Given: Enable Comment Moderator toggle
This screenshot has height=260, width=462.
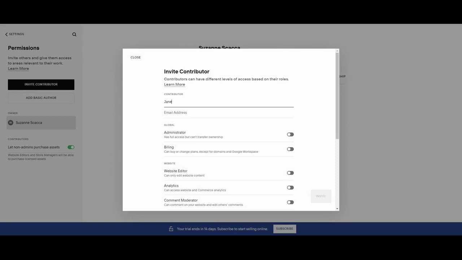Looking at the screenshot, I should click(x=290, y=202).
